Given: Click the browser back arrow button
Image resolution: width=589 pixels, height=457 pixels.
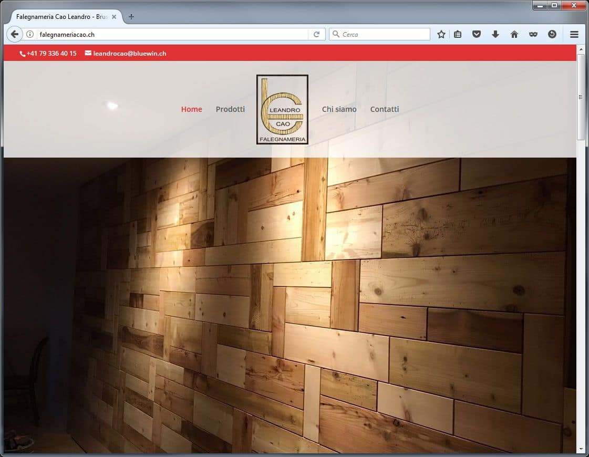Looking at the screenshot, I should pos(14,34).
